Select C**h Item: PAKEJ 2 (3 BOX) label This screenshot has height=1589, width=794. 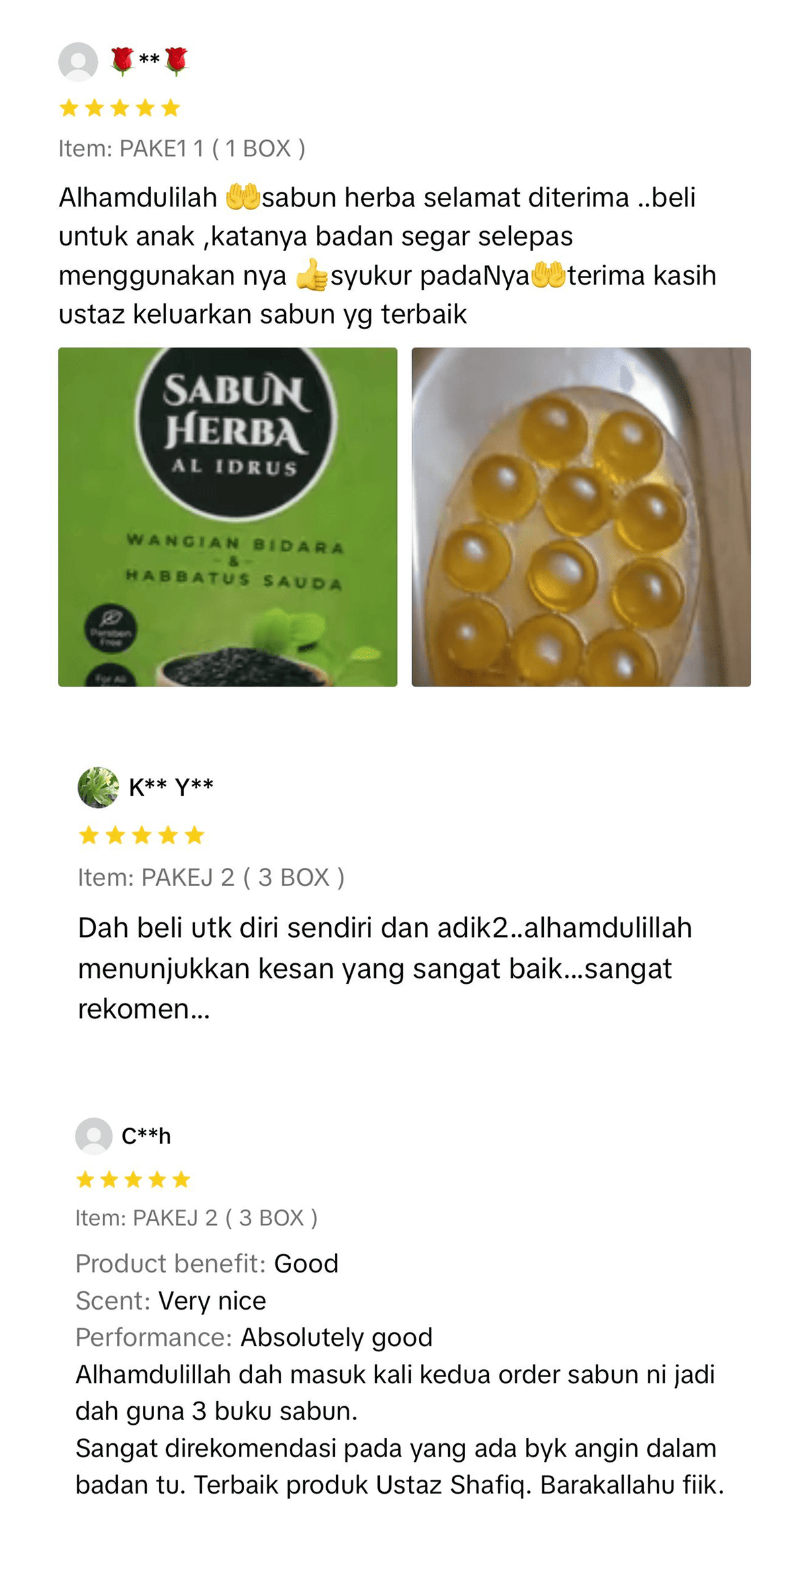click(x=197, y=1218)
